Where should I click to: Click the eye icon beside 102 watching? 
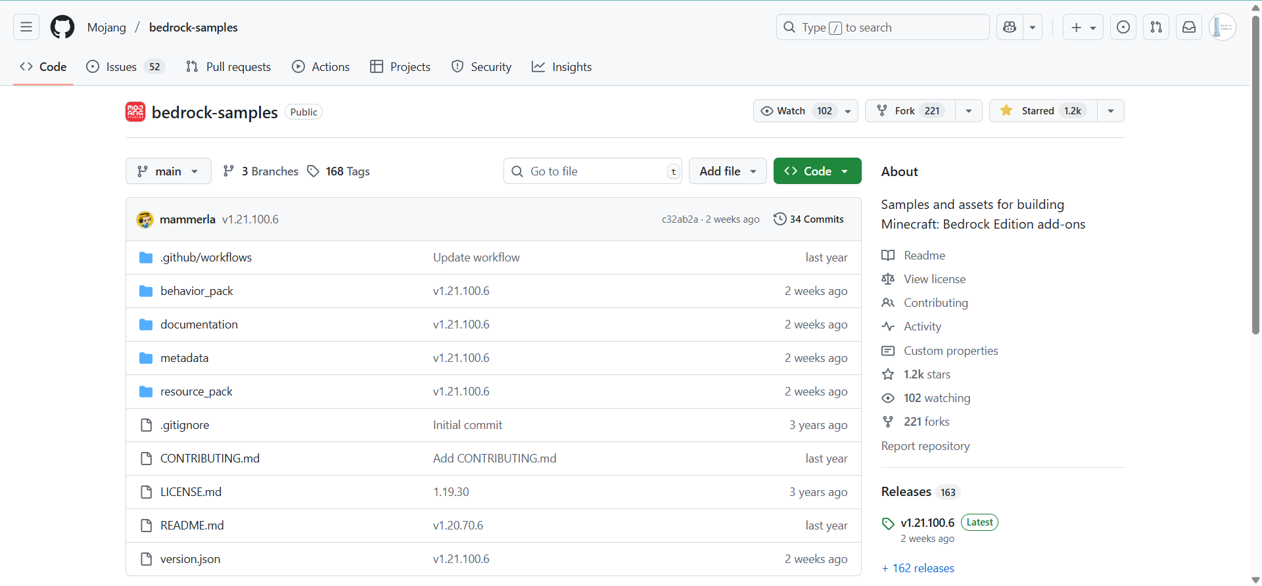[x=888, y=398]
